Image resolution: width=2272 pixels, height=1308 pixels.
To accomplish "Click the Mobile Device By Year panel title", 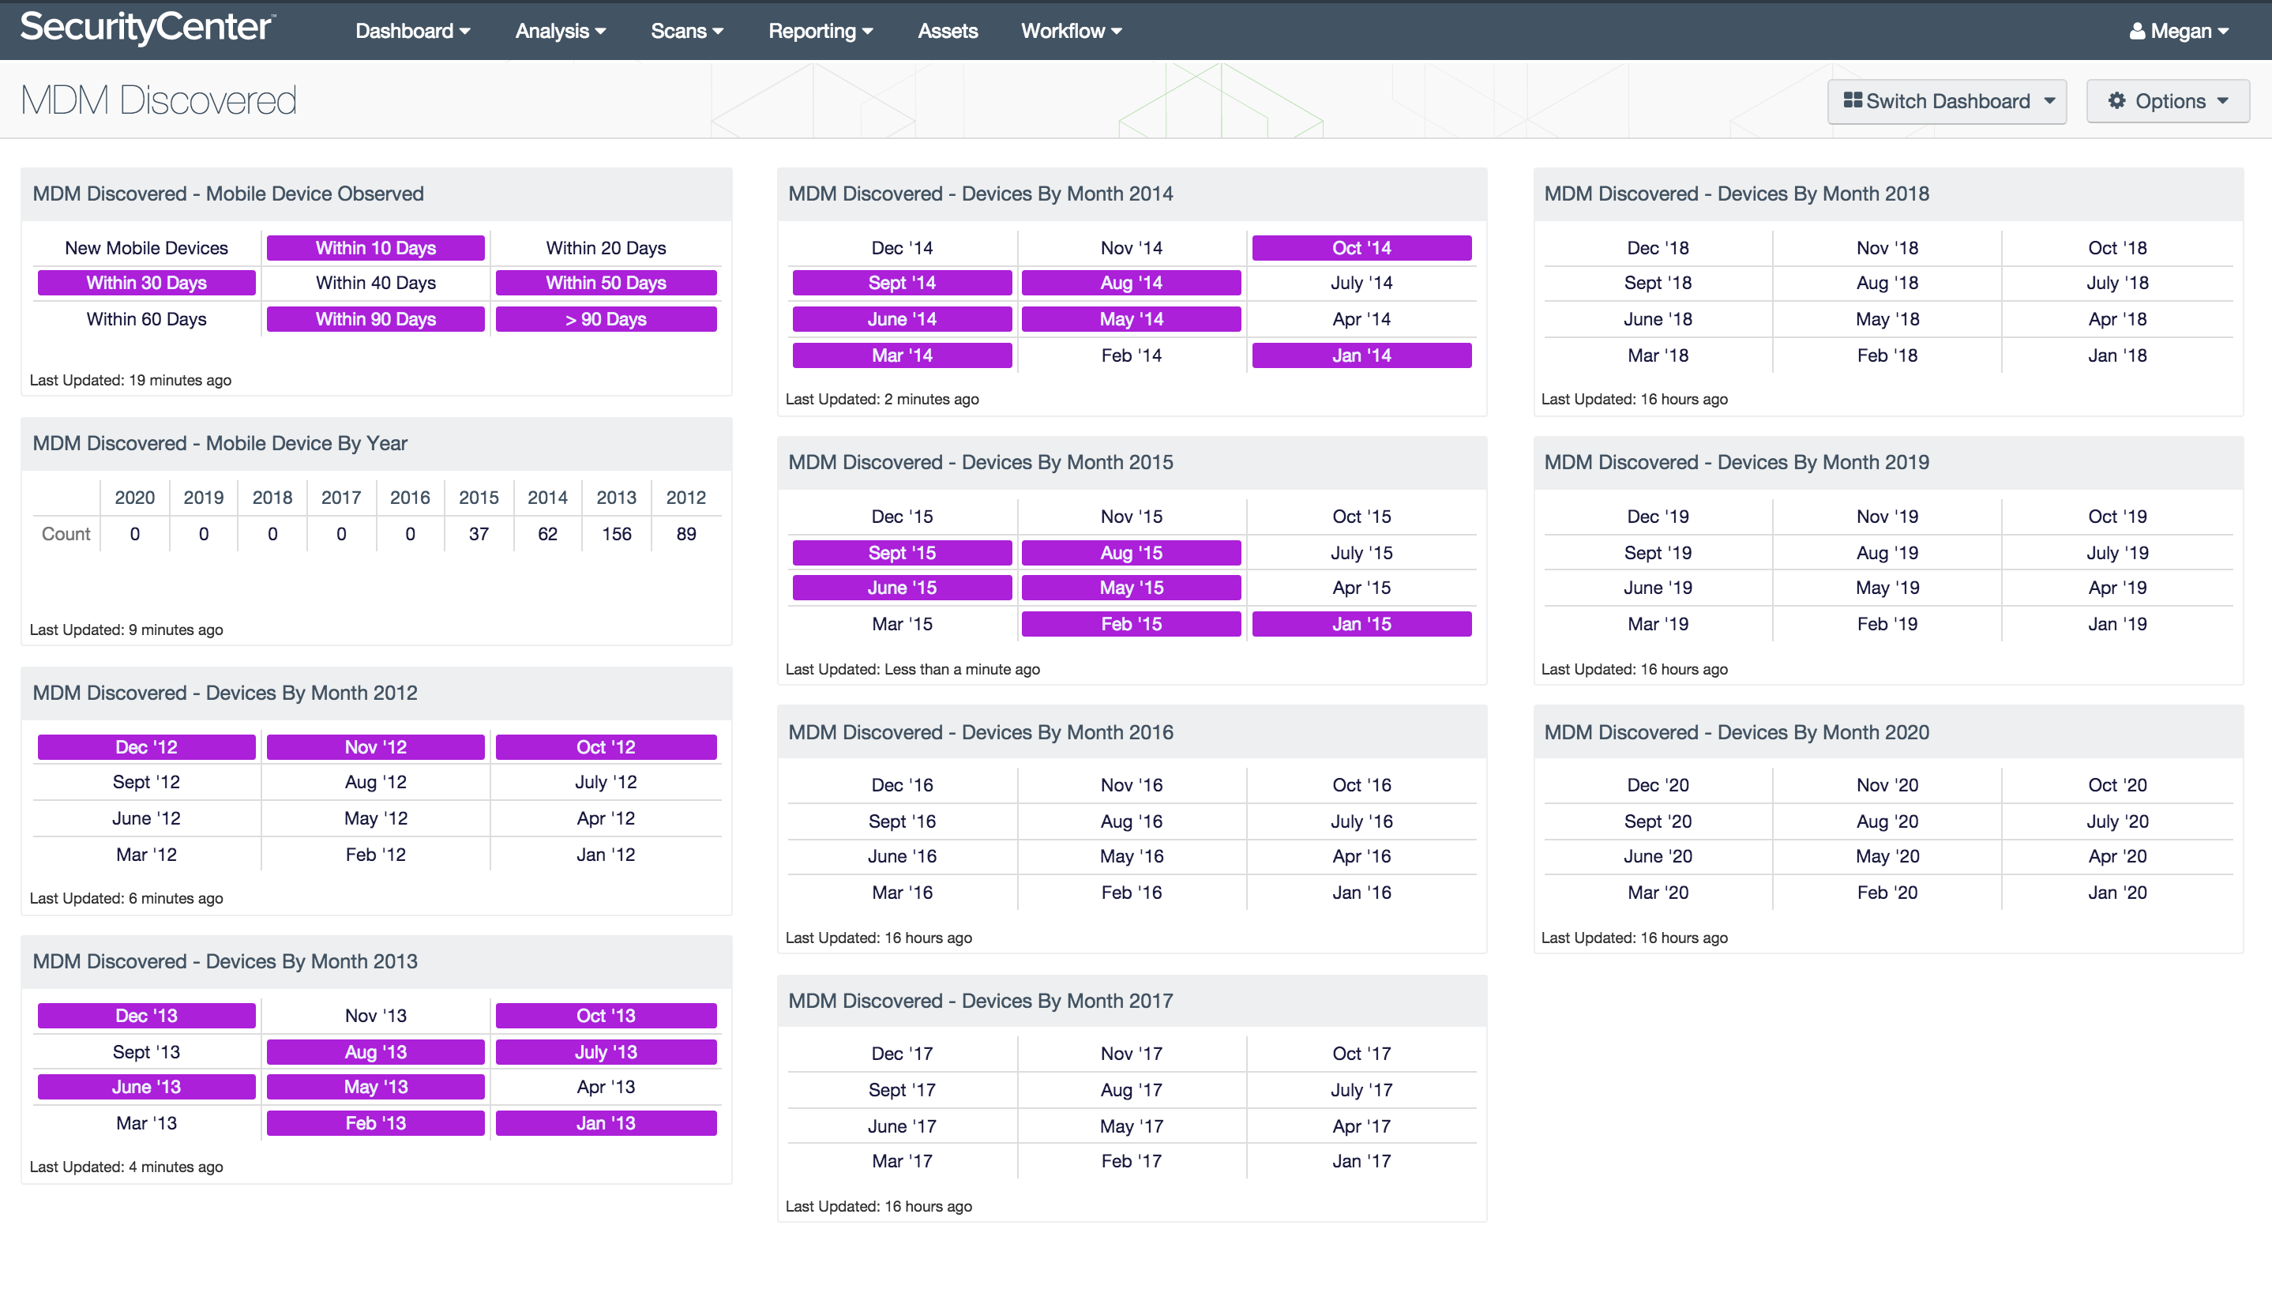I will (x=220, y=444).
